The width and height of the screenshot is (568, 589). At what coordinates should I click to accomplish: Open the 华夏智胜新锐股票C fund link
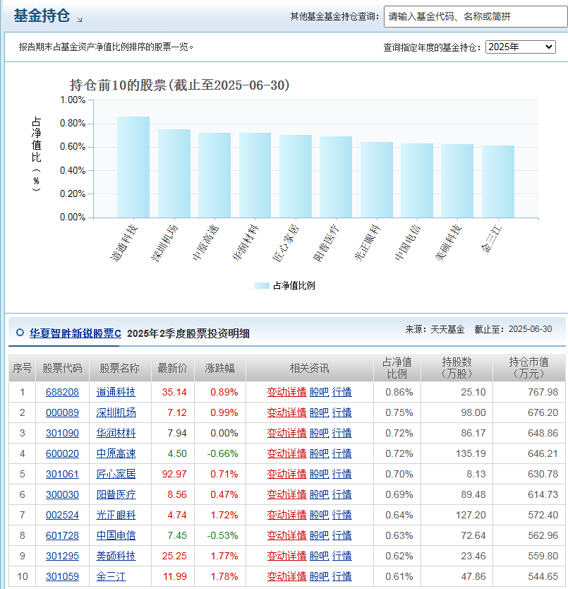[75, 333]
